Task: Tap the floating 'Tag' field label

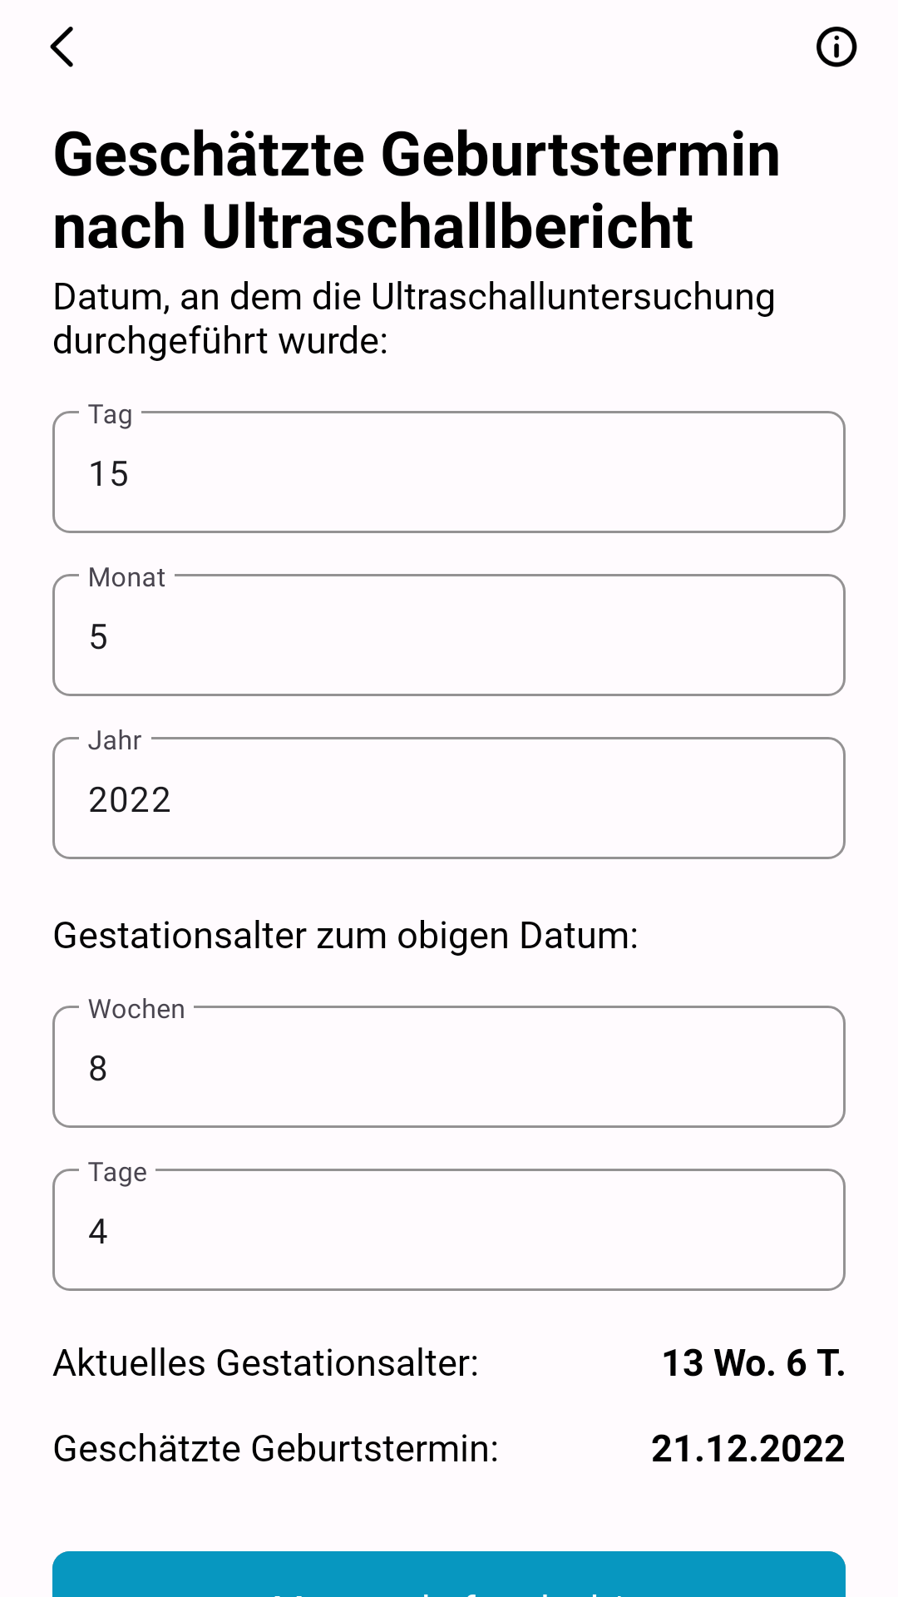Action: click(x=111, y=414)
